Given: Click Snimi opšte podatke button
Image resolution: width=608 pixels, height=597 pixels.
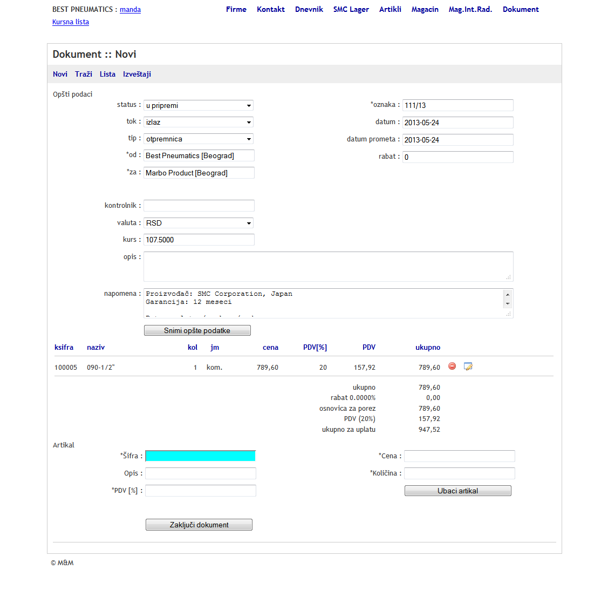Looking at the screenshot, I should point(197,330).
